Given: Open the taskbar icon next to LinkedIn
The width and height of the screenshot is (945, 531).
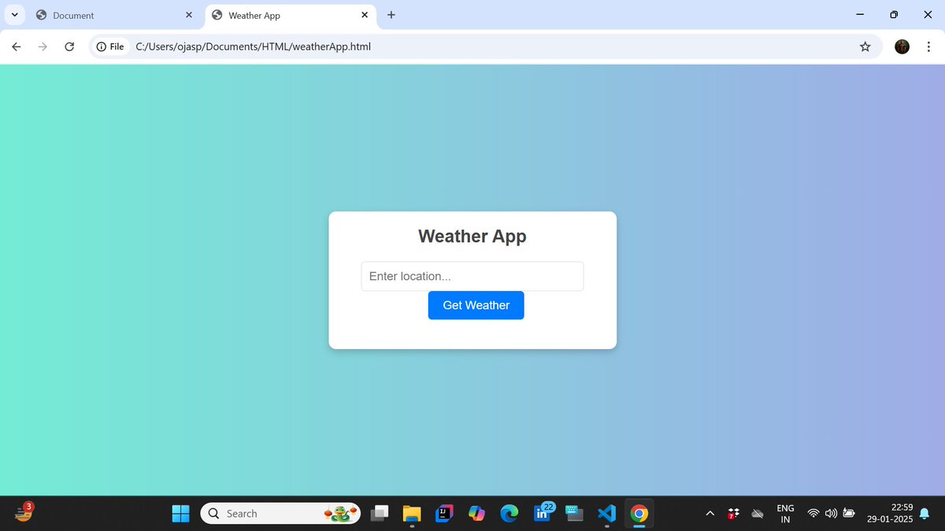Looking at the screenshot, I should pyautogui.click(x=574, y=514).
